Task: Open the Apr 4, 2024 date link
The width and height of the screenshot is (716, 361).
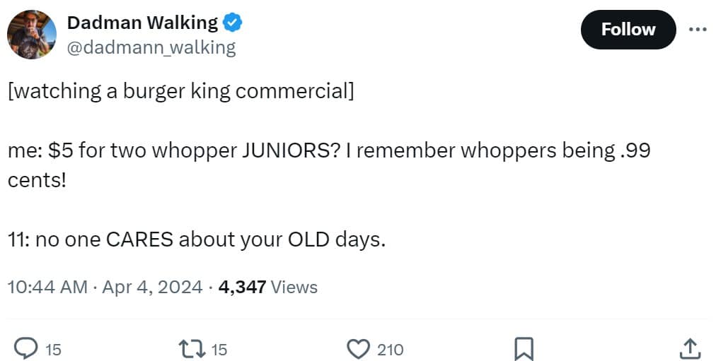Action: (x=152, y=287)
